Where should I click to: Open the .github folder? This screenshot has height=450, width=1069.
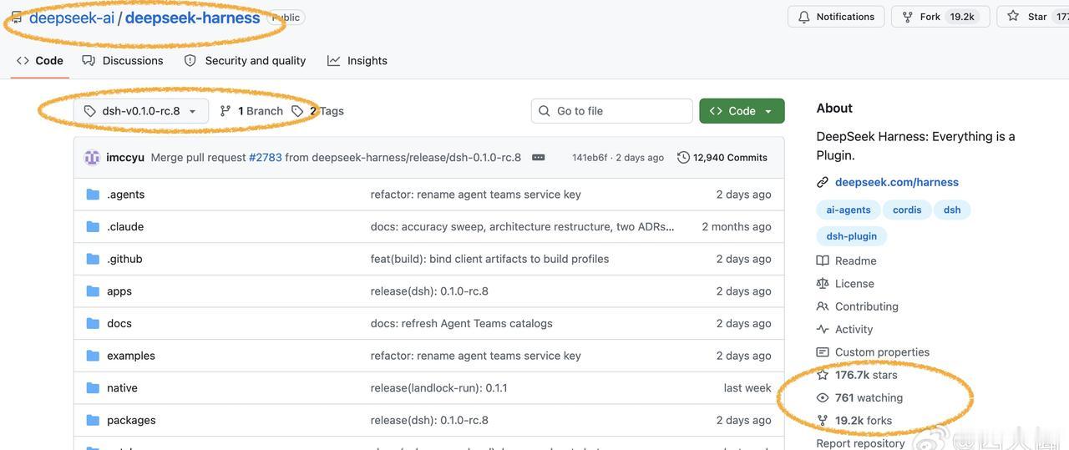click(124, 259)
